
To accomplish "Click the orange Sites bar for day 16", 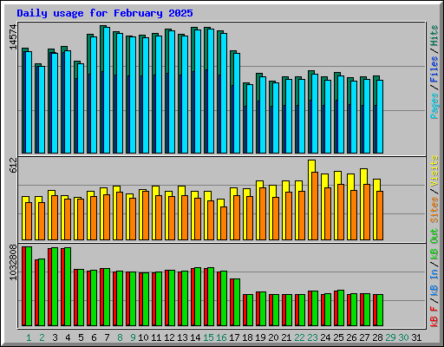I will pyautogui.click(x=224, y=223).
